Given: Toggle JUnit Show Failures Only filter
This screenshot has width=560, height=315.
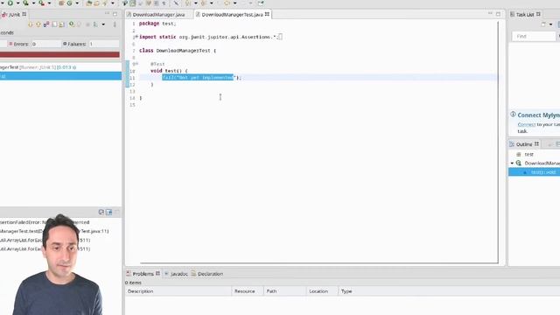Looking at the screenshot, I should click(x=46, y=24).
